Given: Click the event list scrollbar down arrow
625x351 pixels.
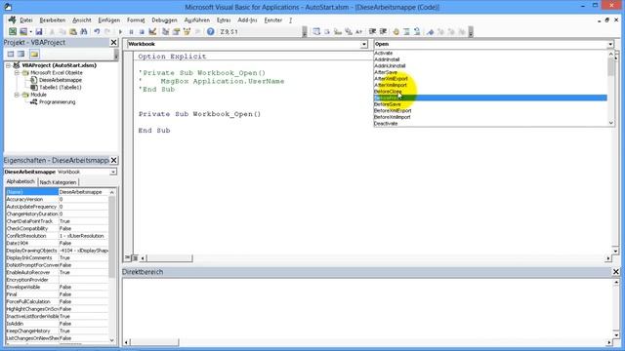Looking at the screenshot, I should point(611,123).
